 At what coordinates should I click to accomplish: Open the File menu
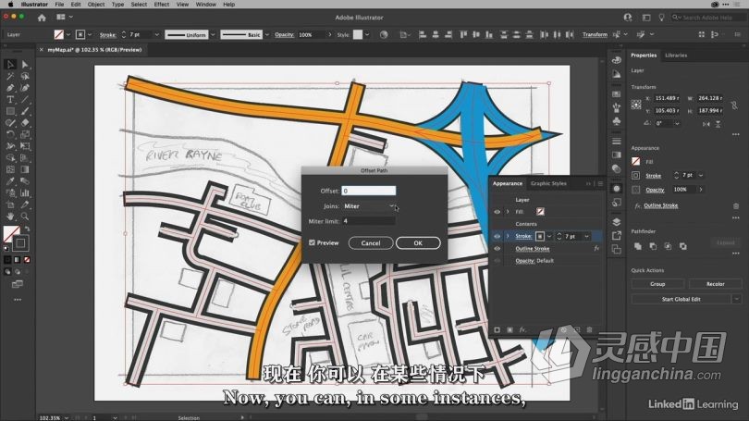click(x=59, y=5)
